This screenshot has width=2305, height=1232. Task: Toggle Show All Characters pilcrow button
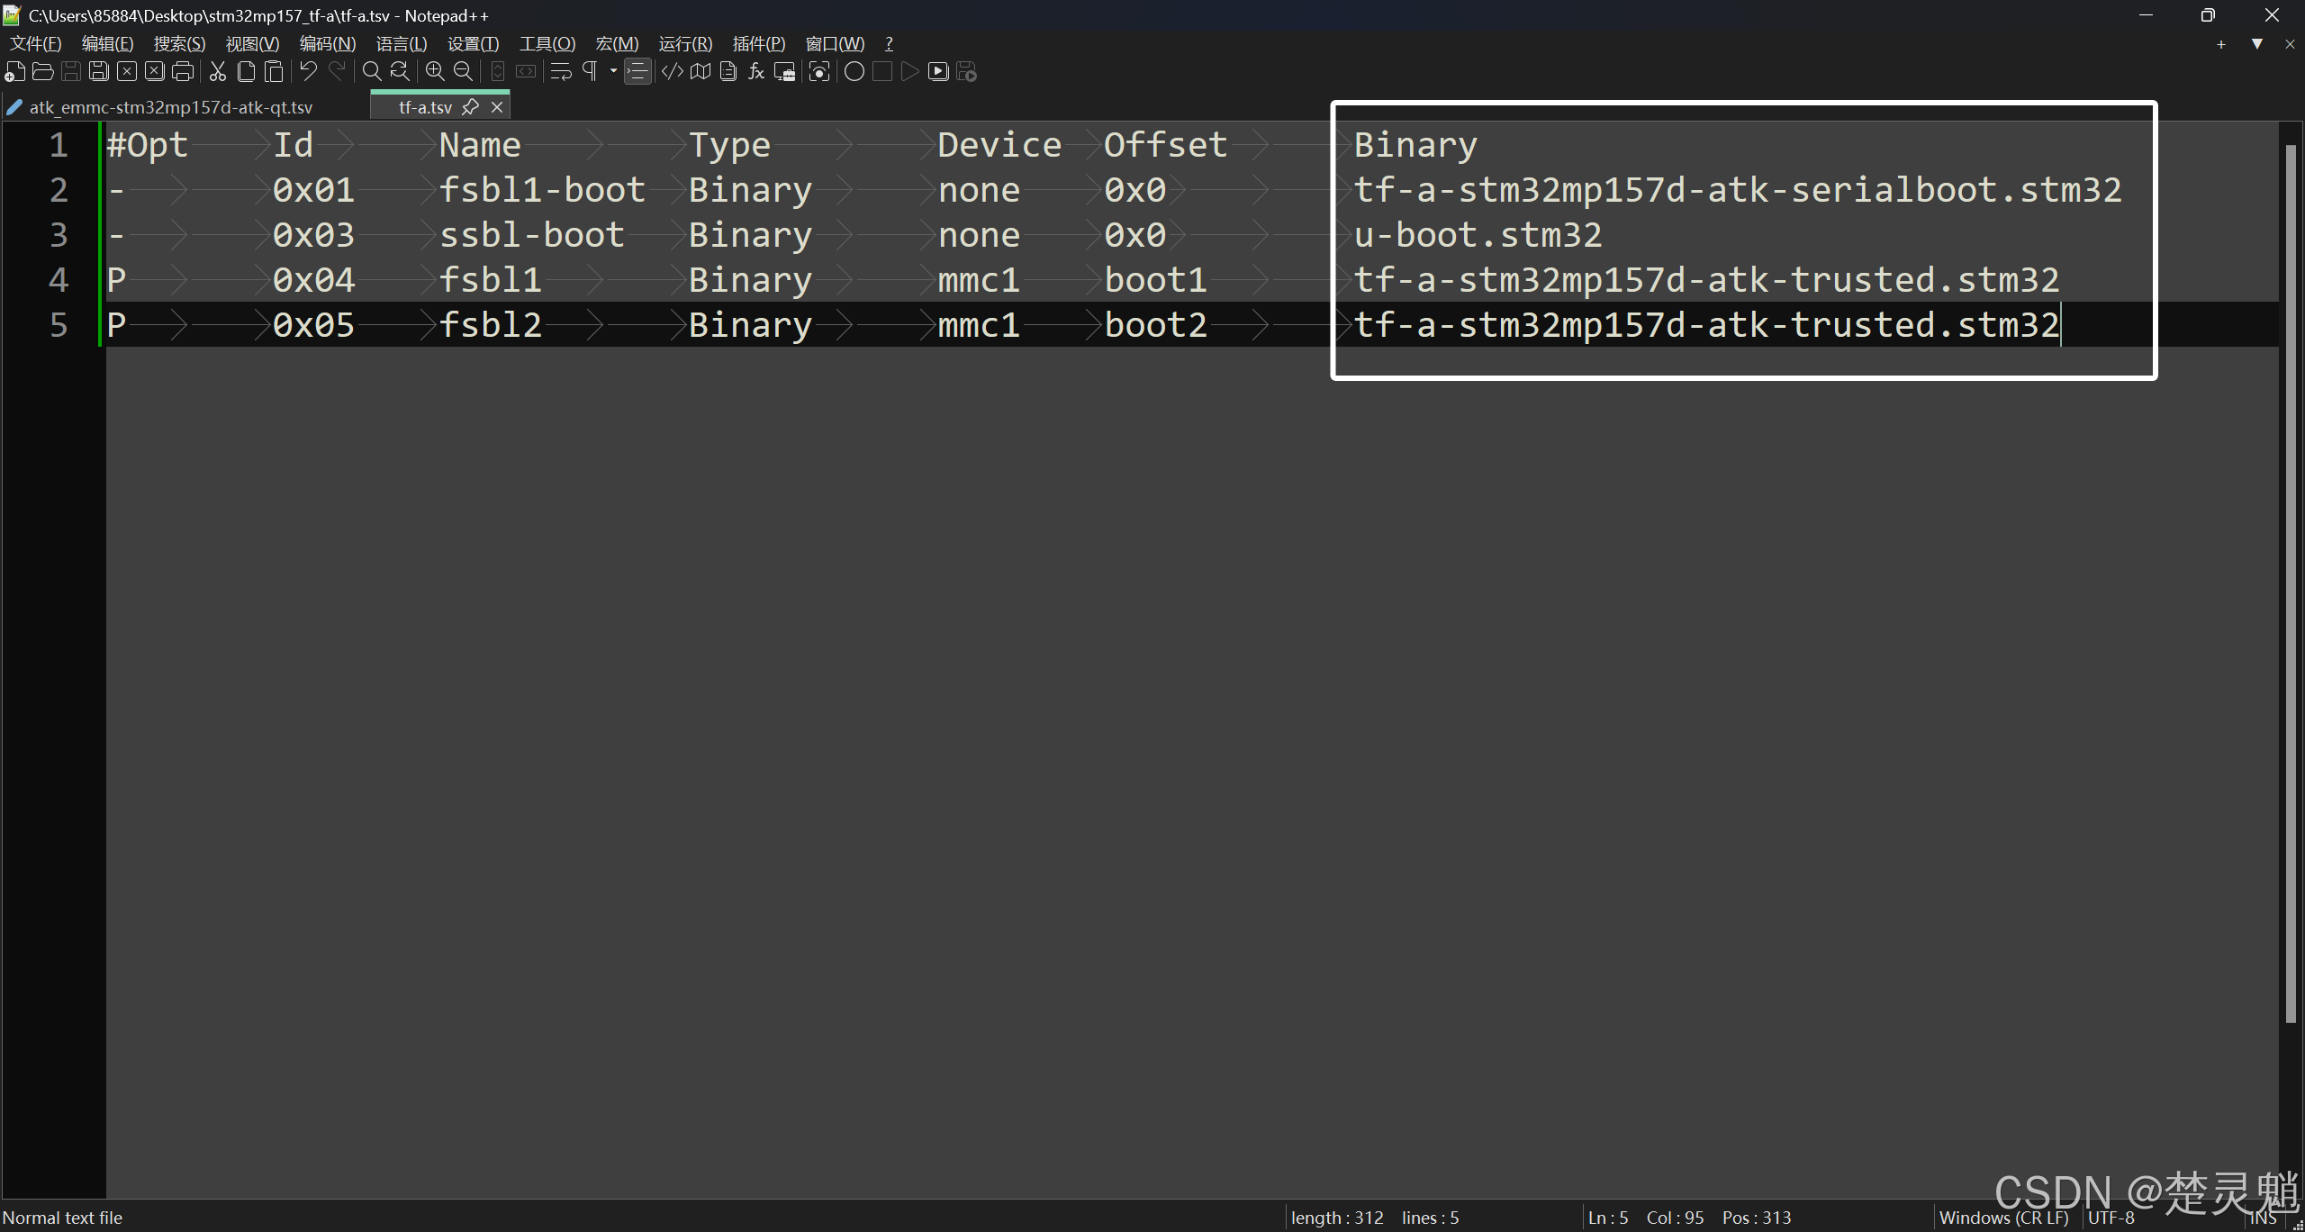(x=591, y=72)
